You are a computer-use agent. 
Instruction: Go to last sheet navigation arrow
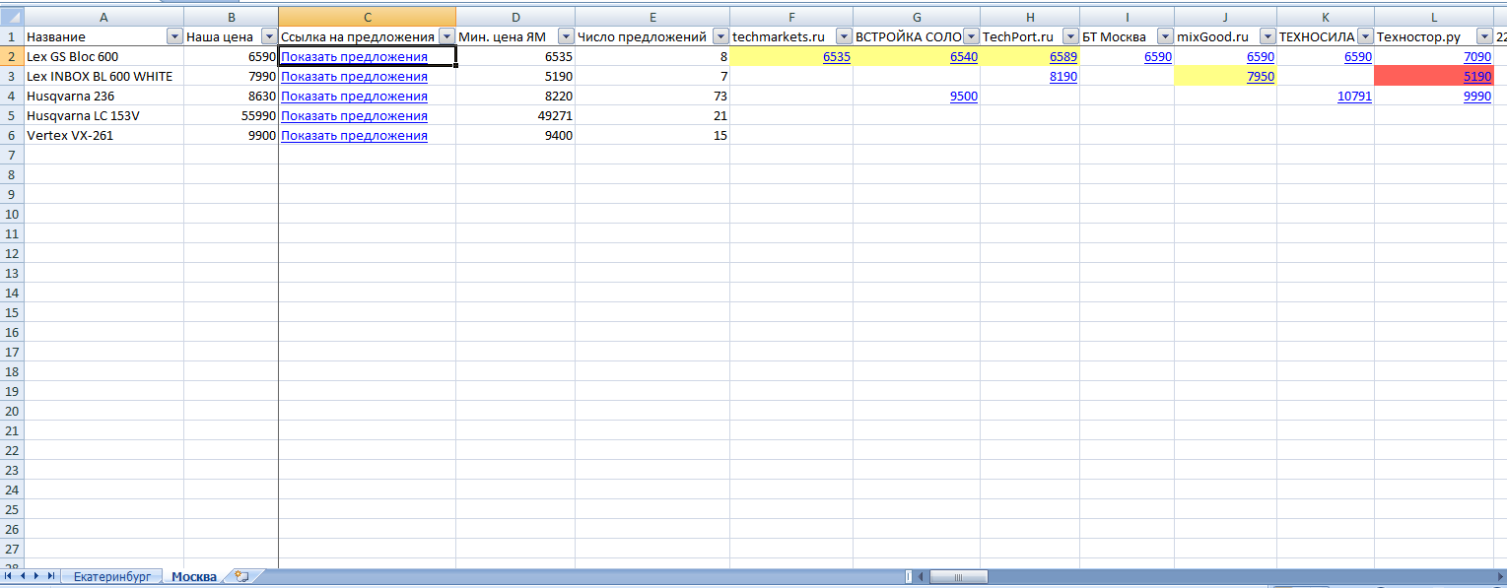tap(50, 576)
